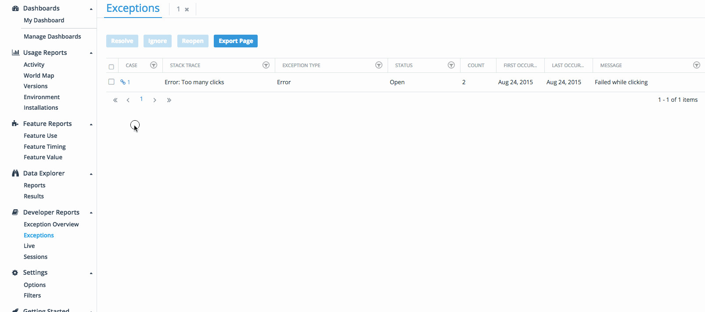Viewport: 705px width, 312px height.
Task: Go to the previous results page
Action: [128, 100]
